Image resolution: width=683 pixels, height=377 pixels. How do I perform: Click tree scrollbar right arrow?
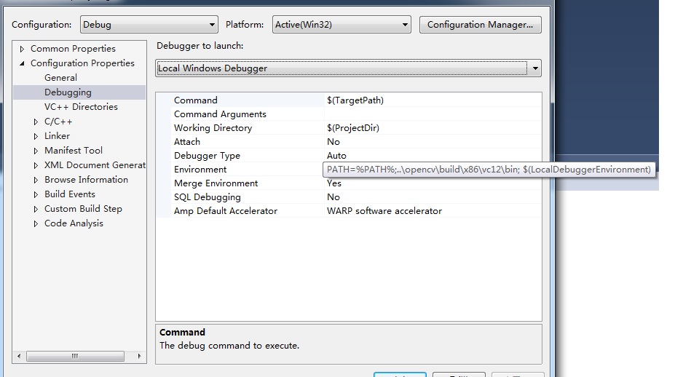pyautogui.click(x=139, y=356)
